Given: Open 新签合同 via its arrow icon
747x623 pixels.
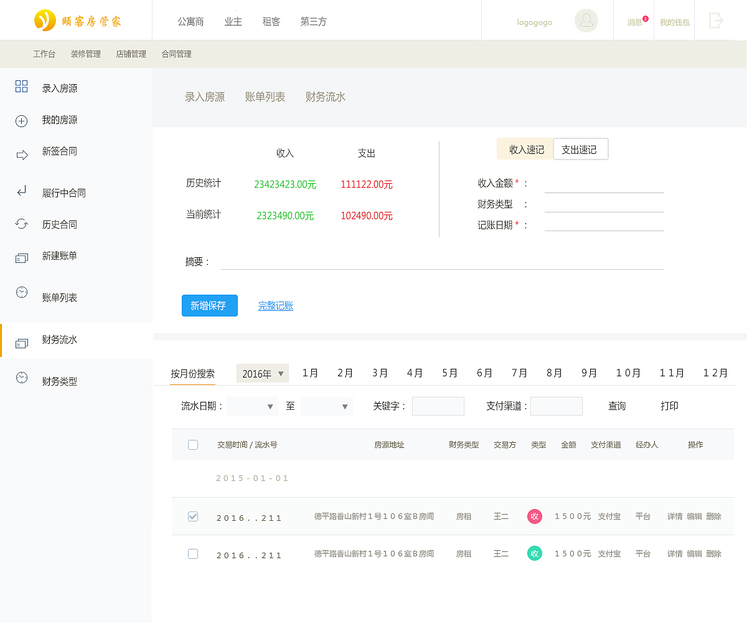Looking at the screenshot, I should (x=21, y=151).
